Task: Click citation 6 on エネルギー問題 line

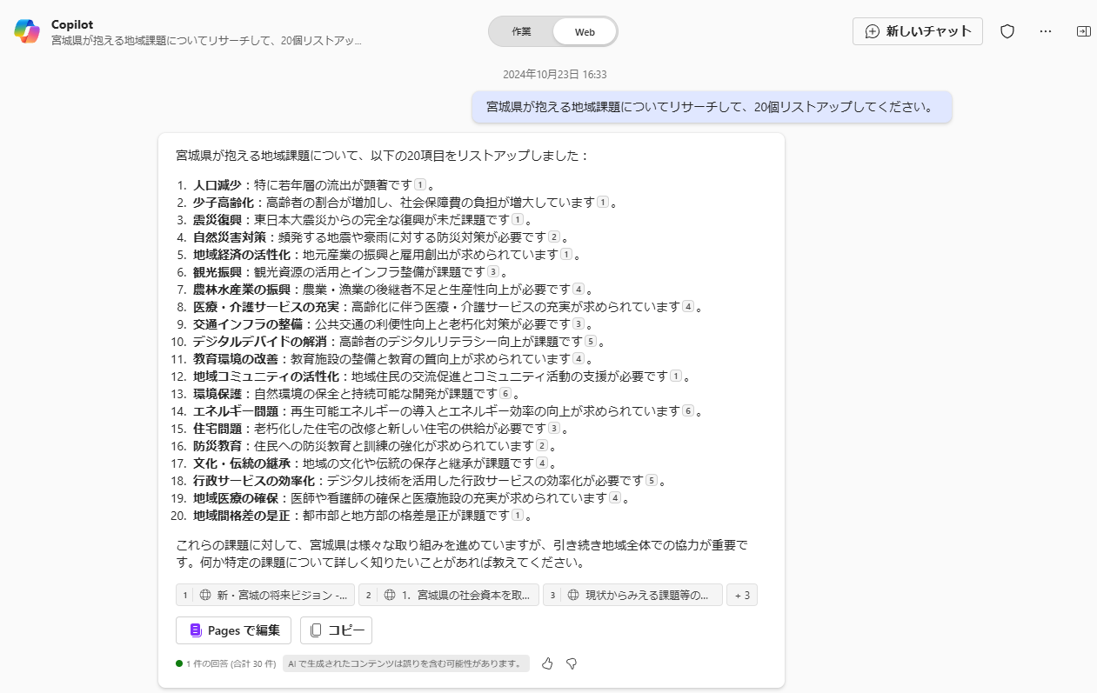Action: point(688,410)
